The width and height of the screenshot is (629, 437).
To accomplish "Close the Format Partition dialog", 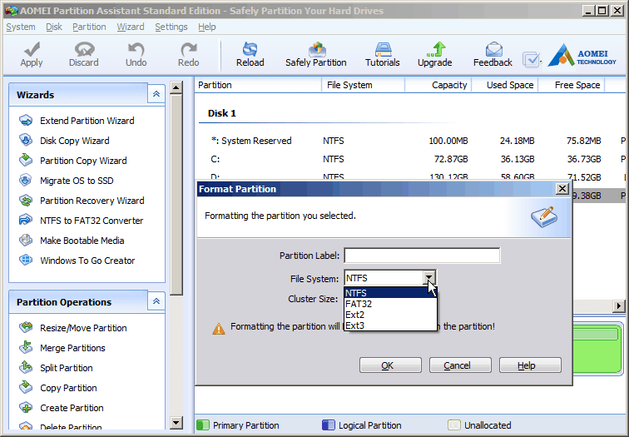I will (562, 189).
